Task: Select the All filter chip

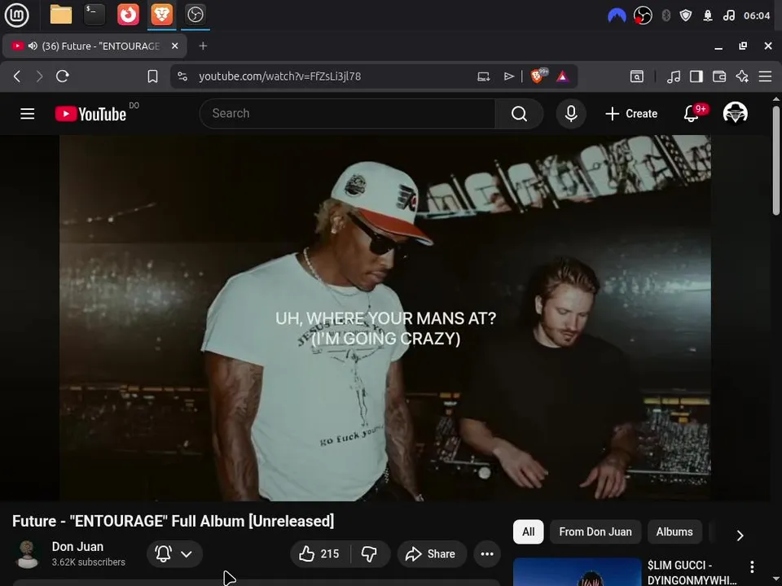Action: tap(528, 531)
